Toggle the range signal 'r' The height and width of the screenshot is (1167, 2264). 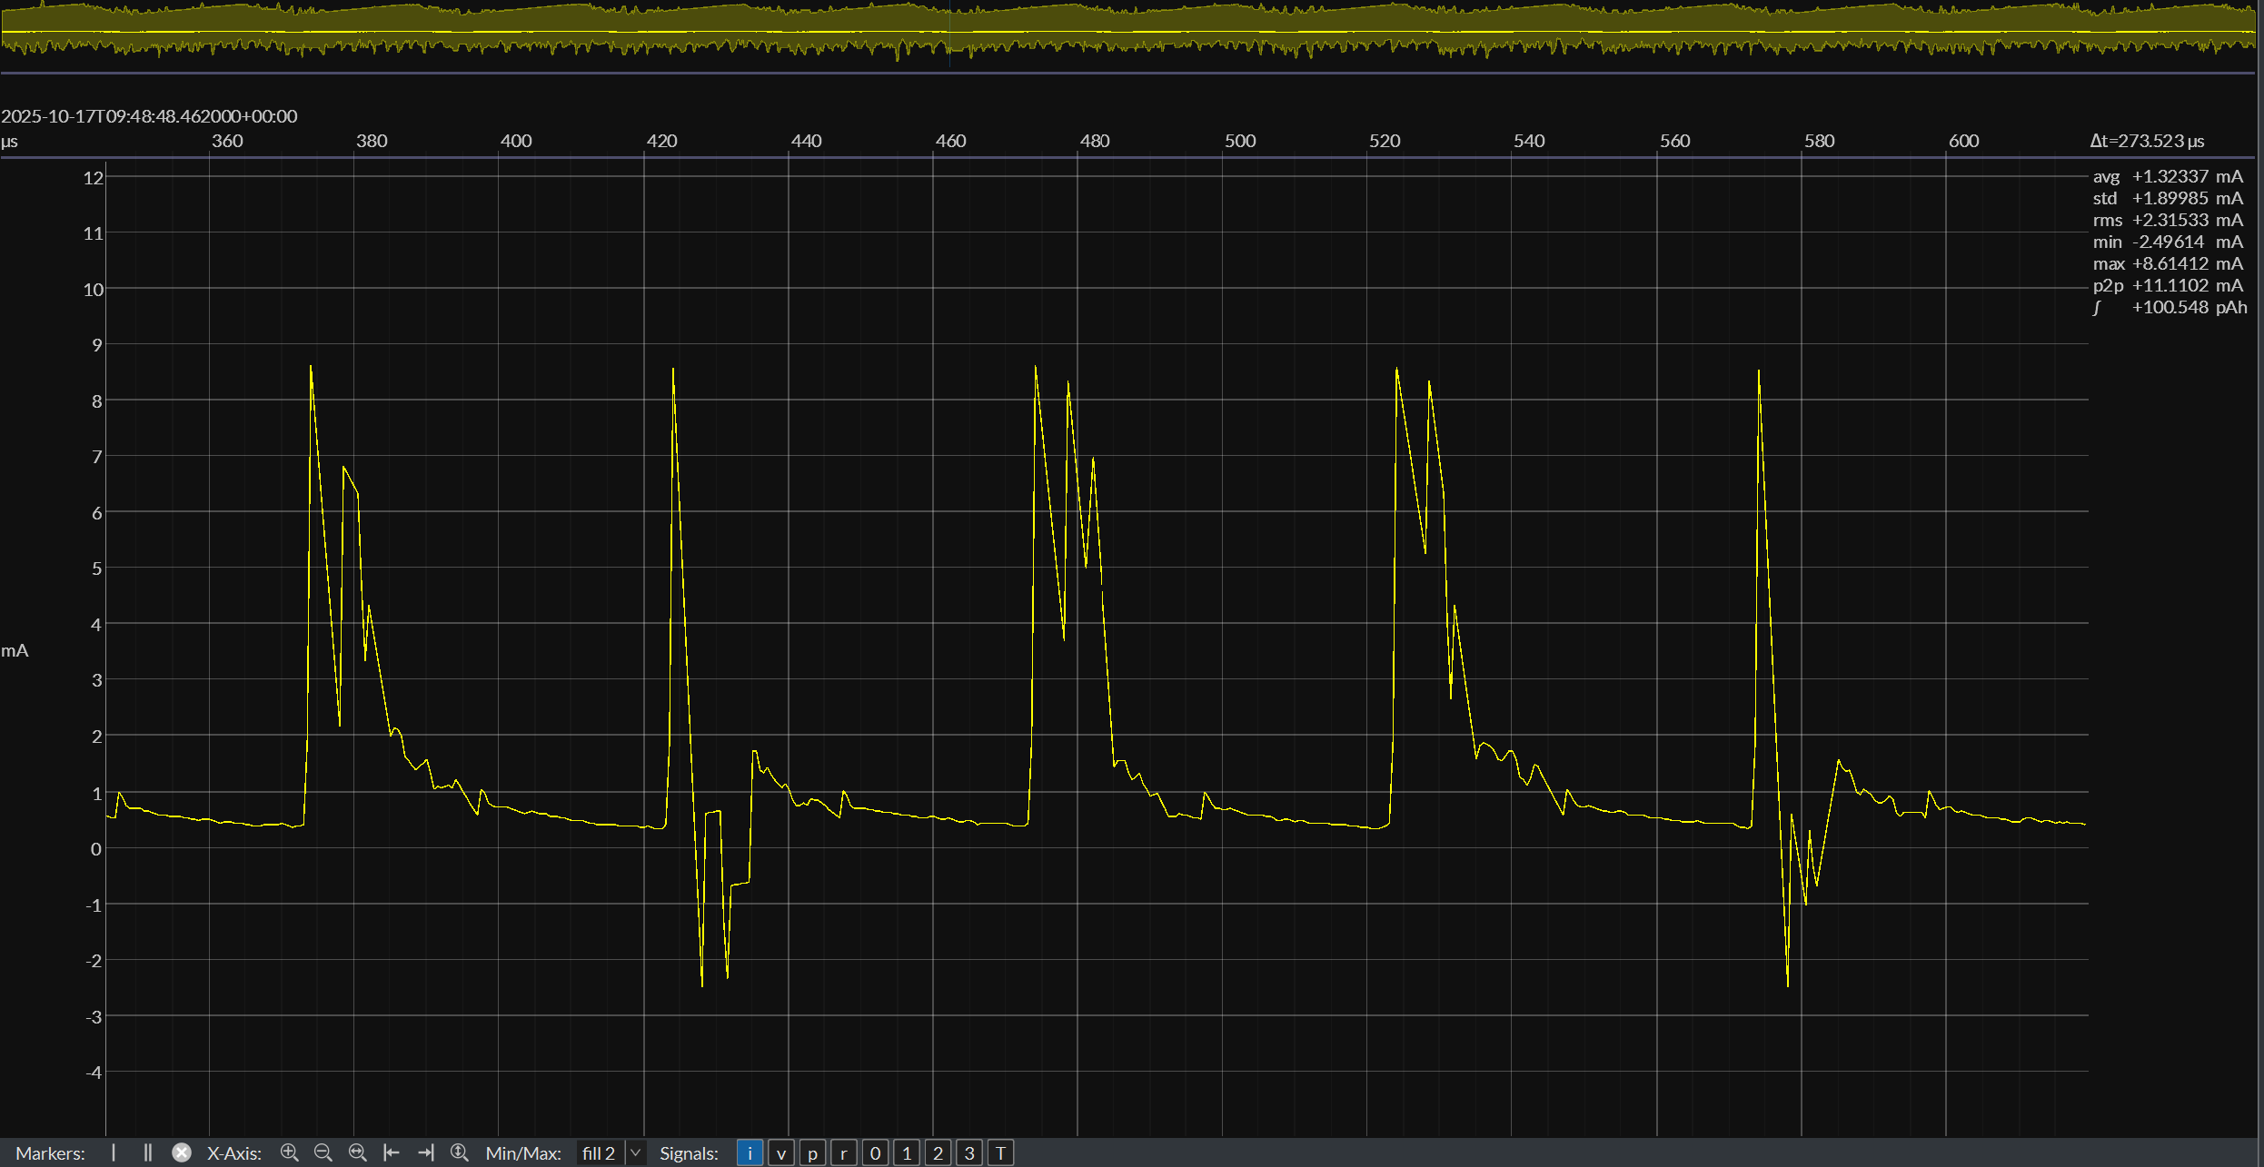[844, 1152]
